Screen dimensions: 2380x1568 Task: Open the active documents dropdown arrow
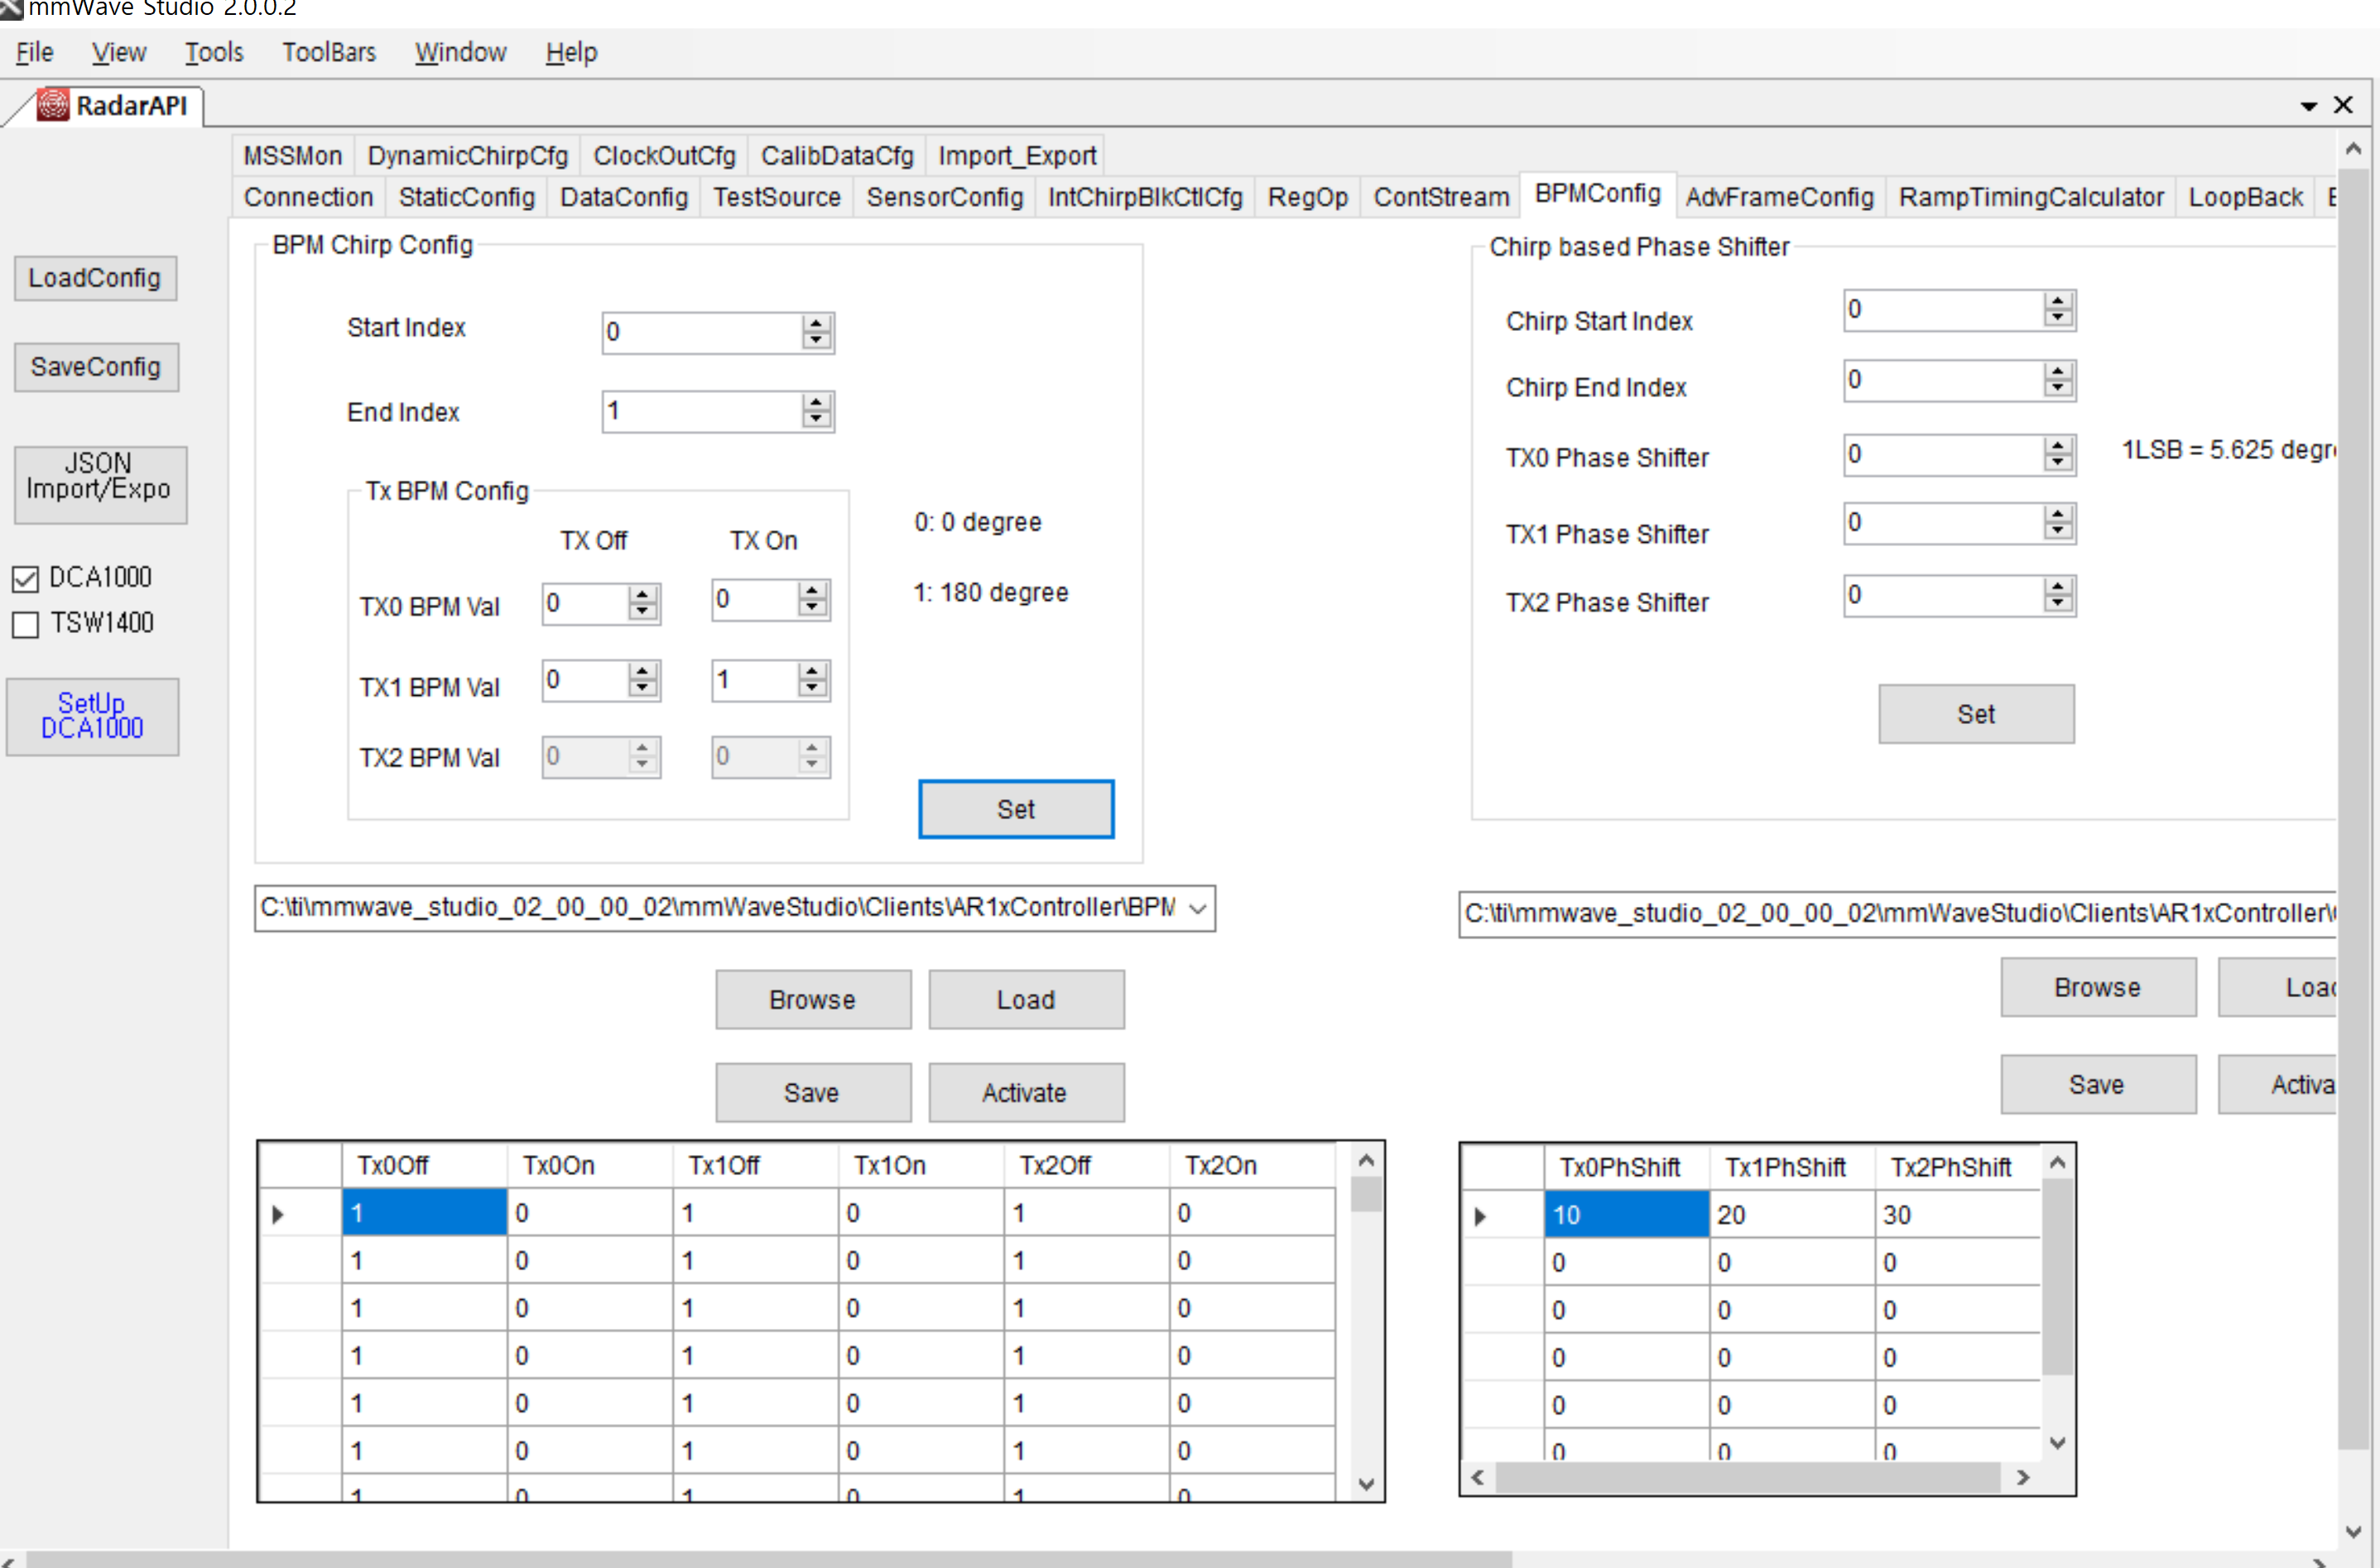(x=2308, y=106)
